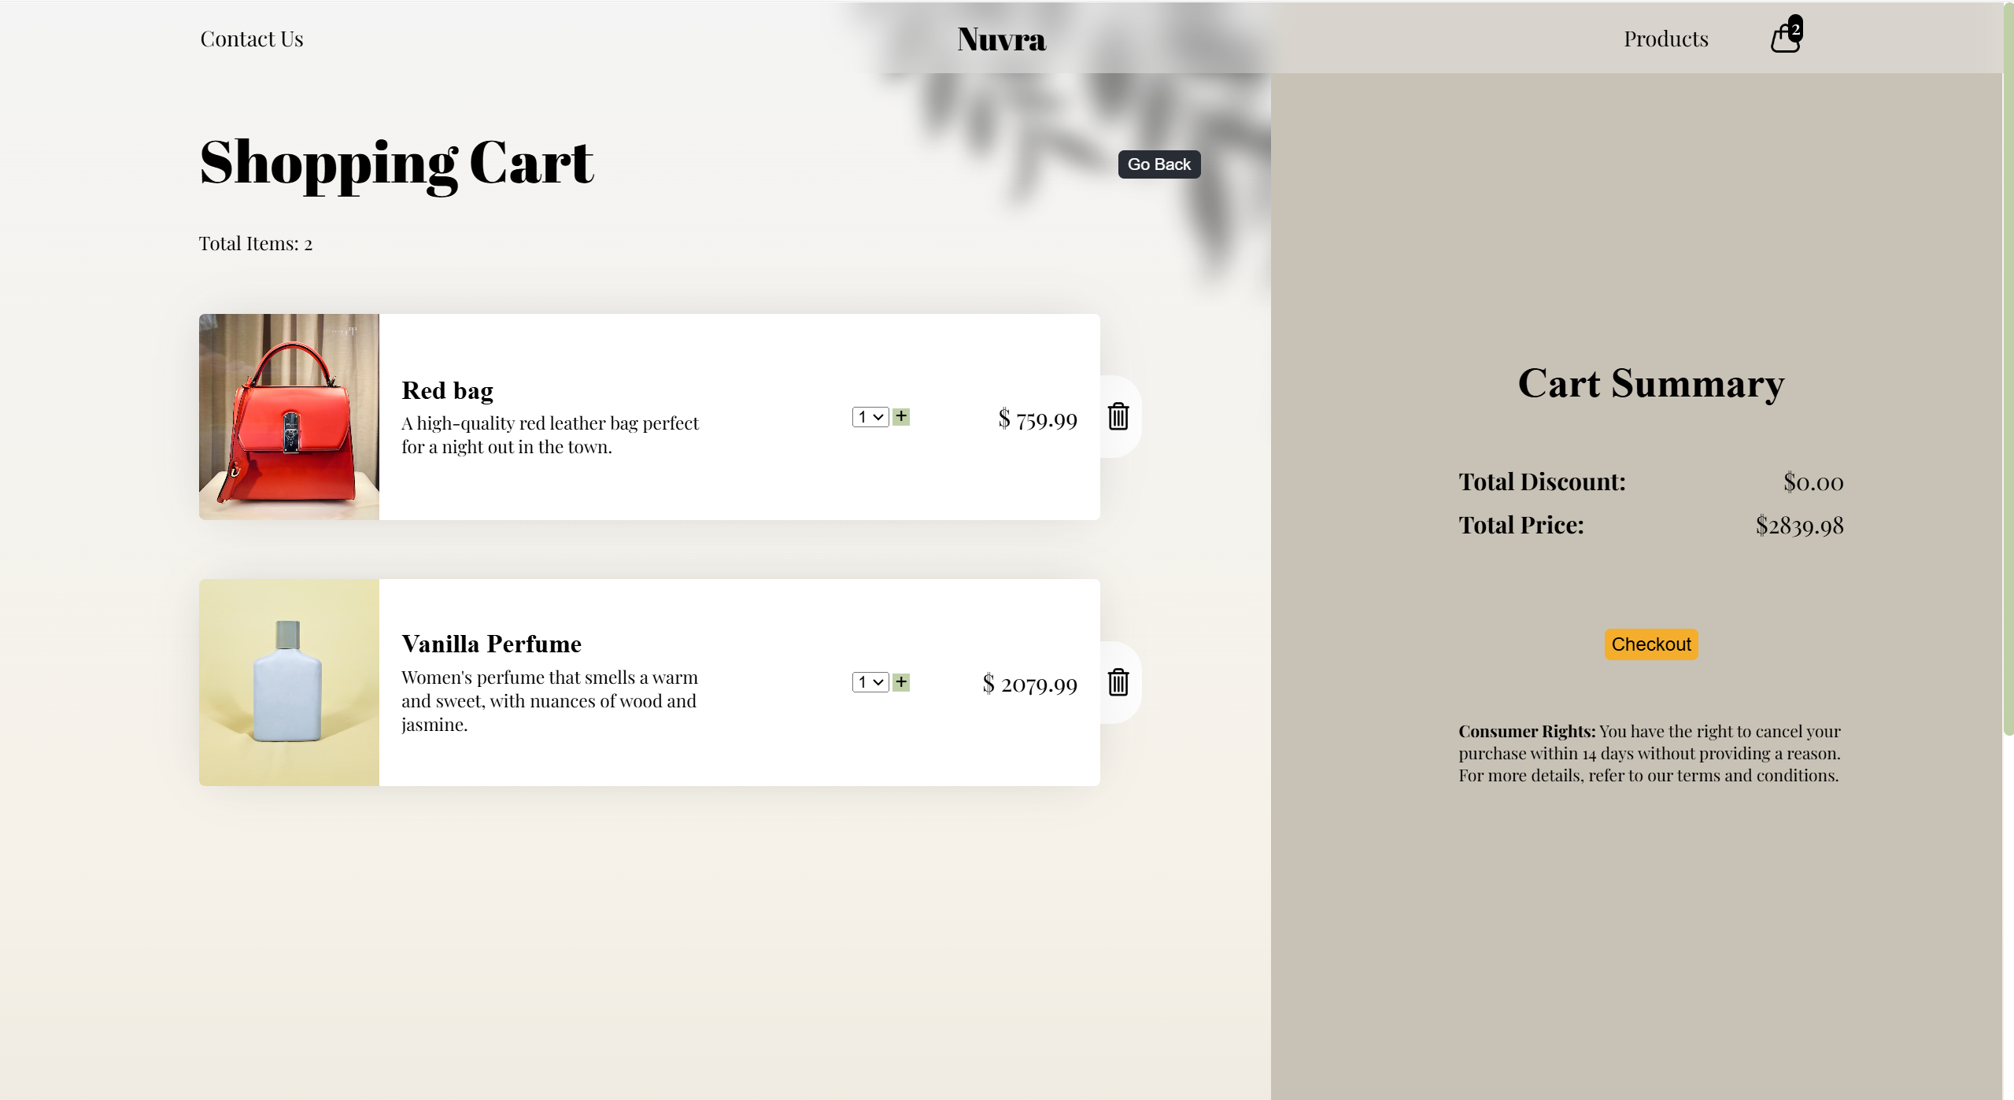Click the delete icon for Vanilla Perfume
Viewport: 2014px width, 1100px height.
1118,681
